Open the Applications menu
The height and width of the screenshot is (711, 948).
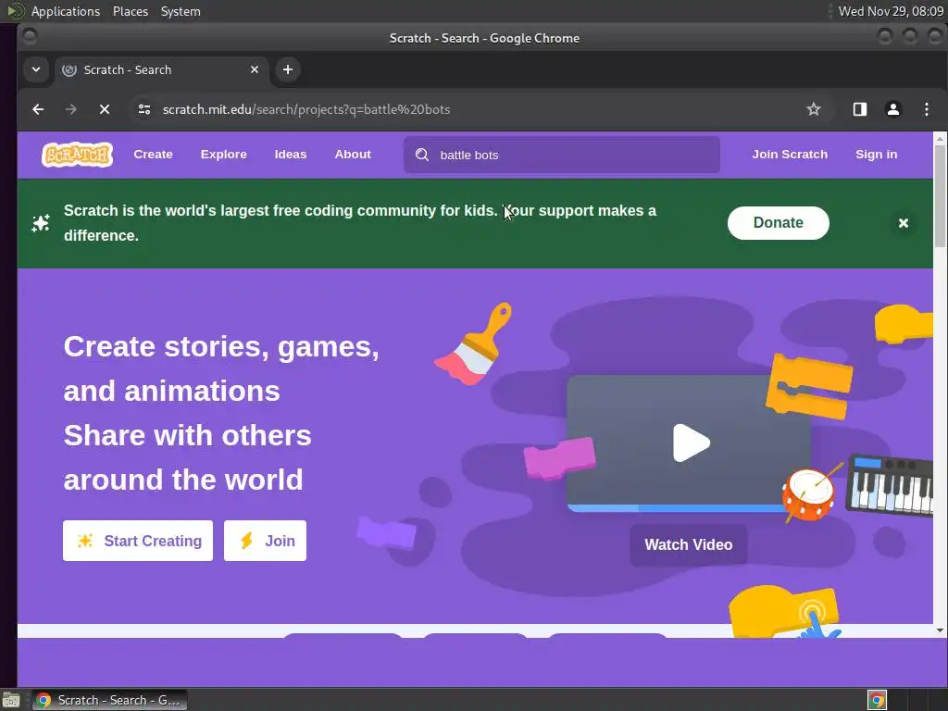pos(66,11)
